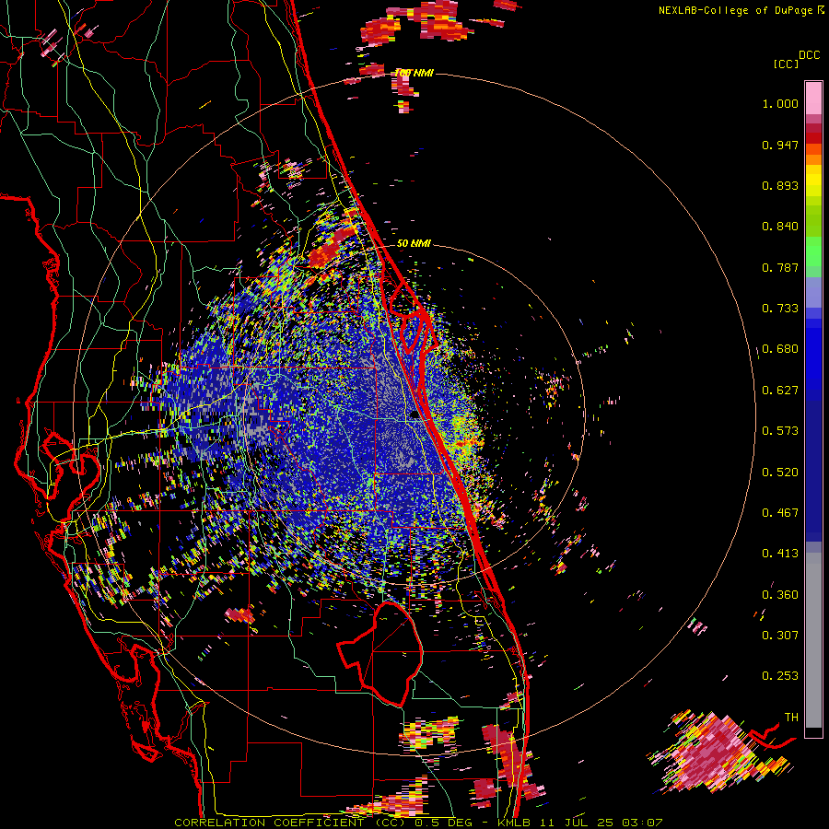
Task: Click the DCC product label
Action: pyautogui.click(x=810, y=55)
